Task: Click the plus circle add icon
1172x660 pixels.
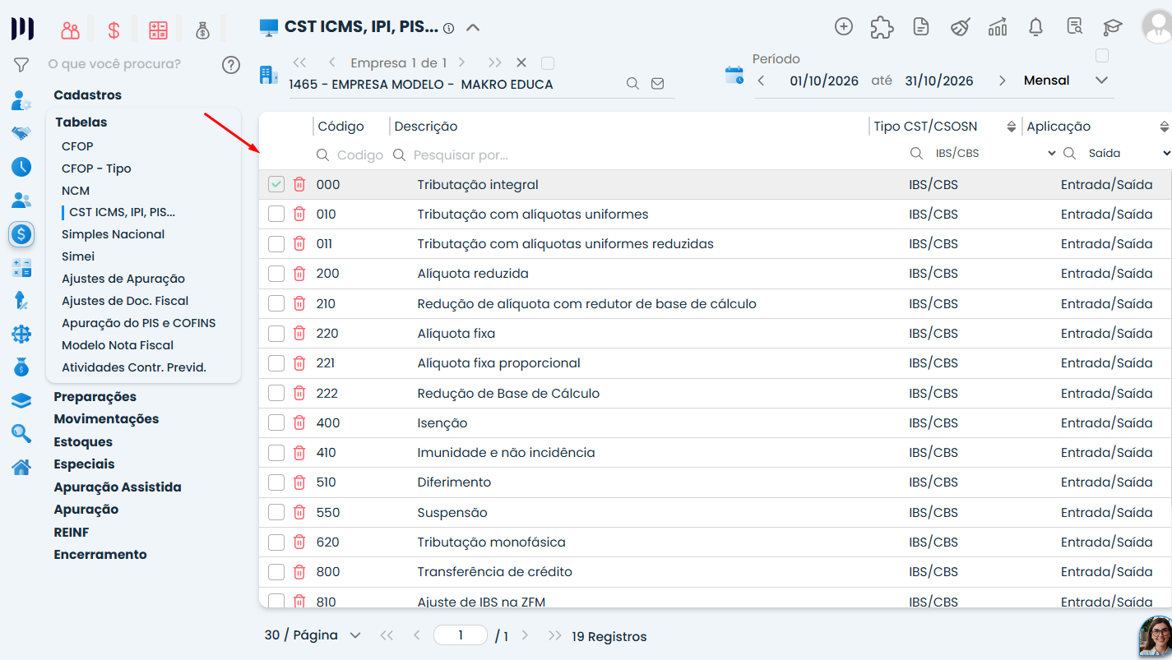Action: (x=843, y=26)
